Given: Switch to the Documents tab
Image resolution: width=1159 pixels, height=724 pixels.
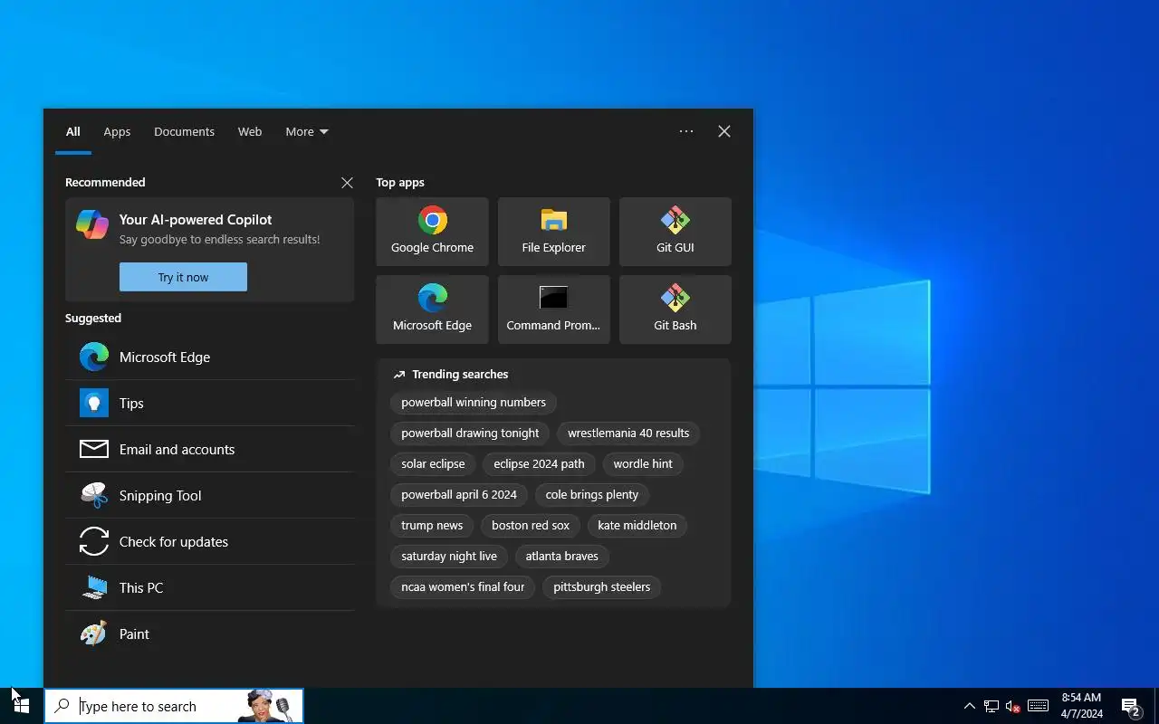Looking at the screenshot, I should point(184,131).
